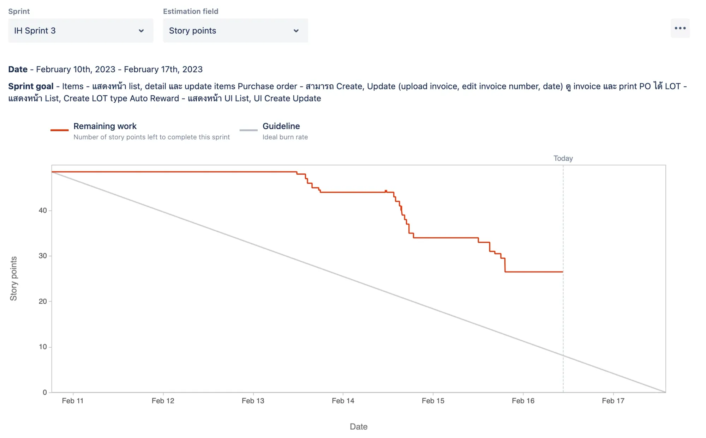
Task: Click the red Remaining work legend swatch
Action: pos(59,130)
